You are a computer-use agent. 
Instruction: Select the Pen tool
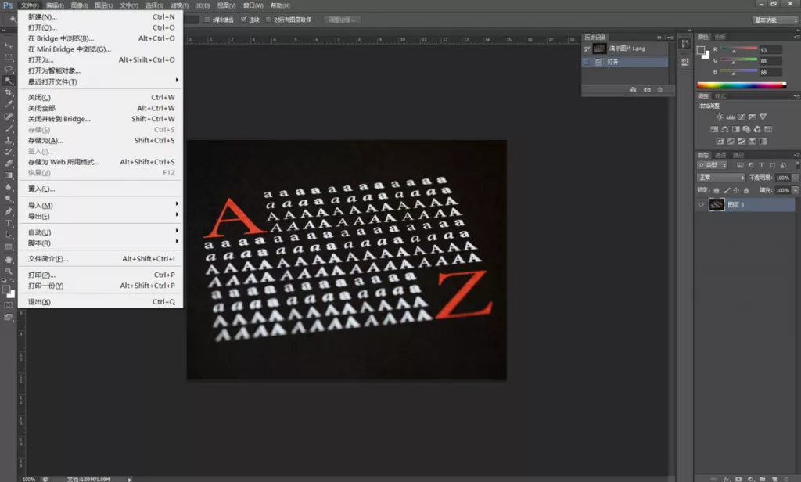pyautogui.click(x=9, y=211)
